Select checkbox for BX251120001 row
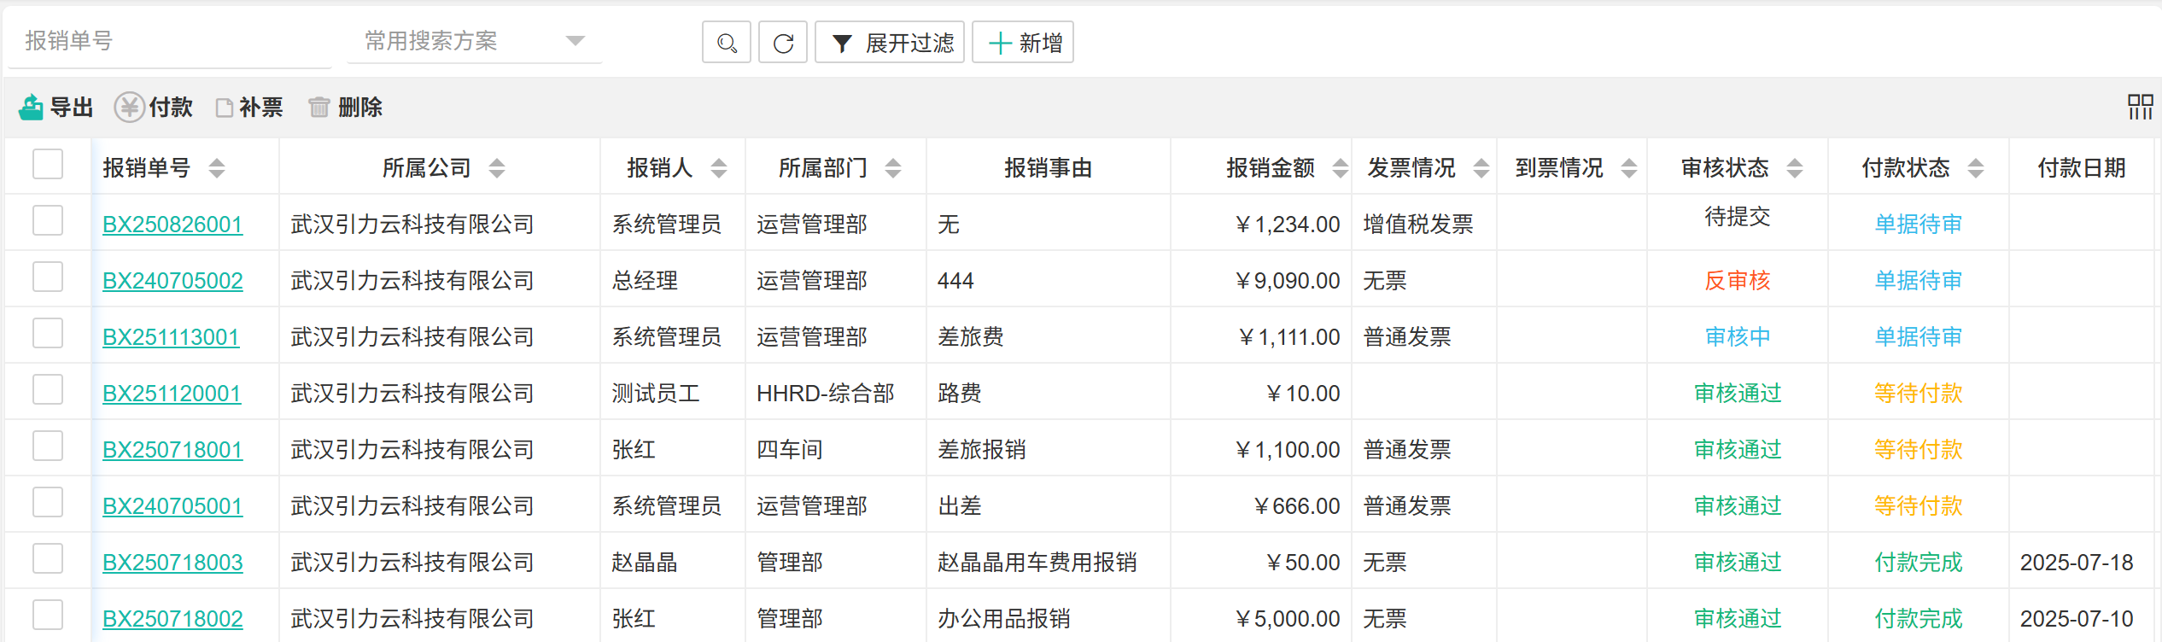 [48, 389]
